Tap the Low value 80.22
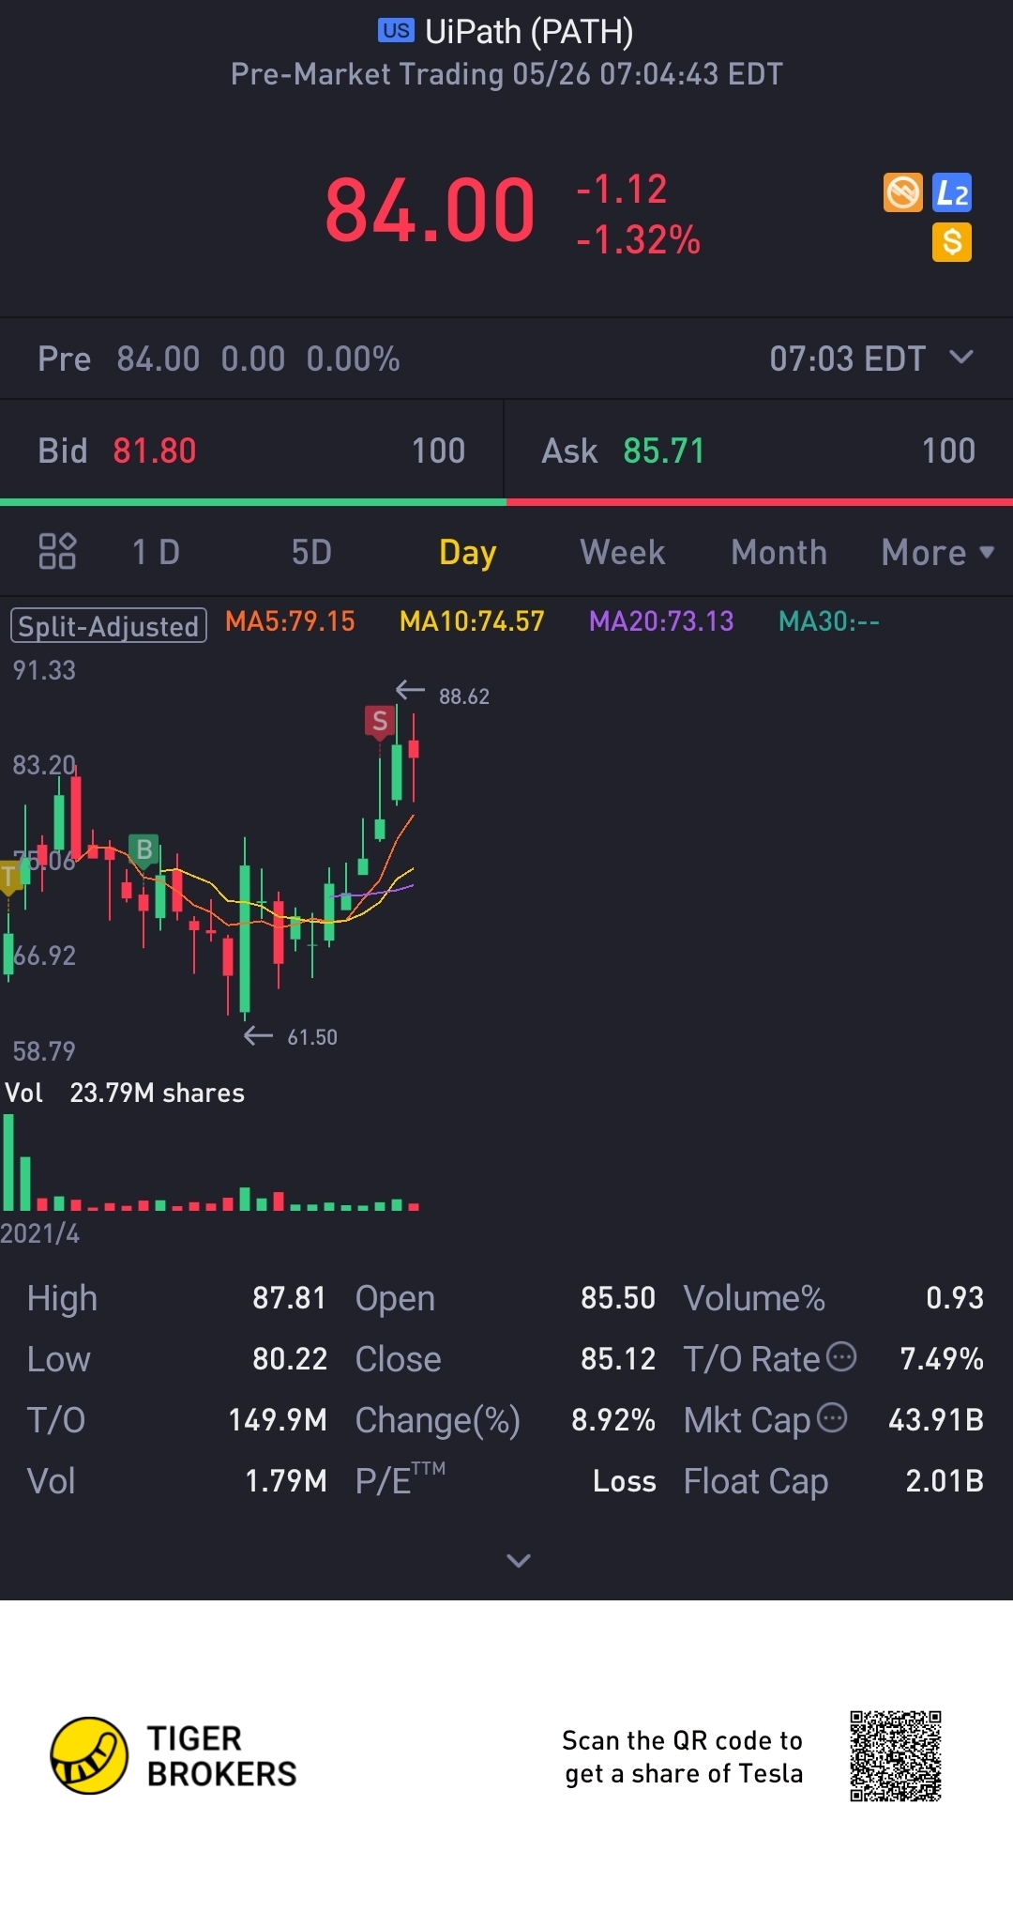Viewport: 1013px width, 1912px height. coord(290,1359)
